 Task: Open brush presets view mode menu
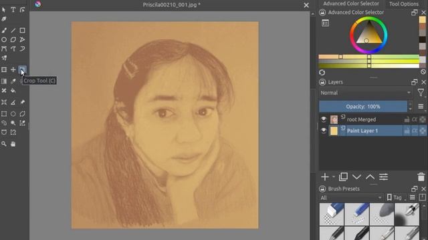click(x=413, y=197)
